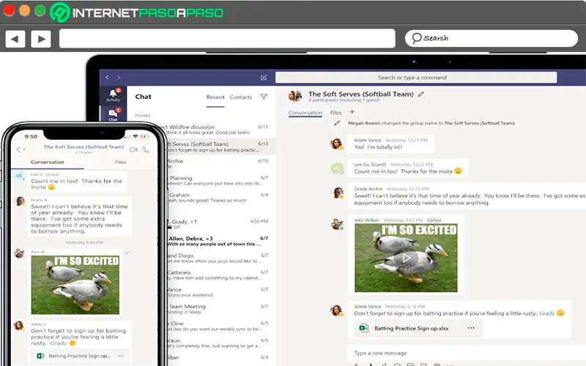Tap the excited ducks GIF on the phone
This screenshot has width=586, height=366.
pyautogui.click(x=75, y=285)
